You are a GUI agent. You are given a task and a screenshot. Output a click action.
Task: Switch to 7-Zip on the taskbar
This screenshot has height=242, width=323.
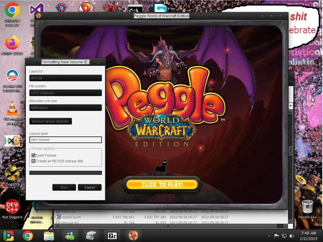pos(112,236)
